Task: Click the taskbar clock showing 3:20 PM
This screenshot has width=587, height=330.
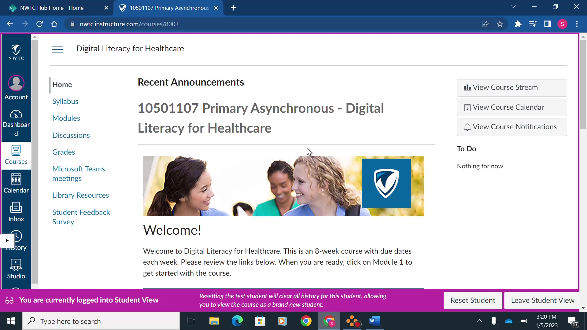Action: coord(547,321)
